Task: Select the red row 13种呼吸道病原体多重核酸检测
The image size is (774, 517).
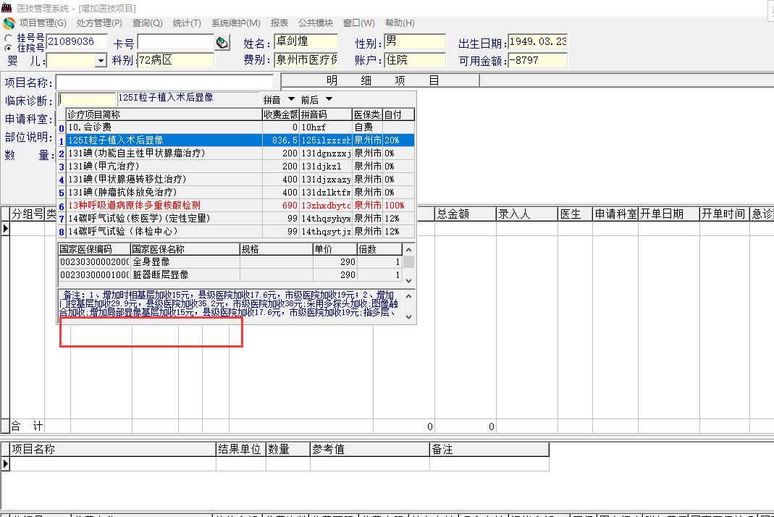Action: 240,206
